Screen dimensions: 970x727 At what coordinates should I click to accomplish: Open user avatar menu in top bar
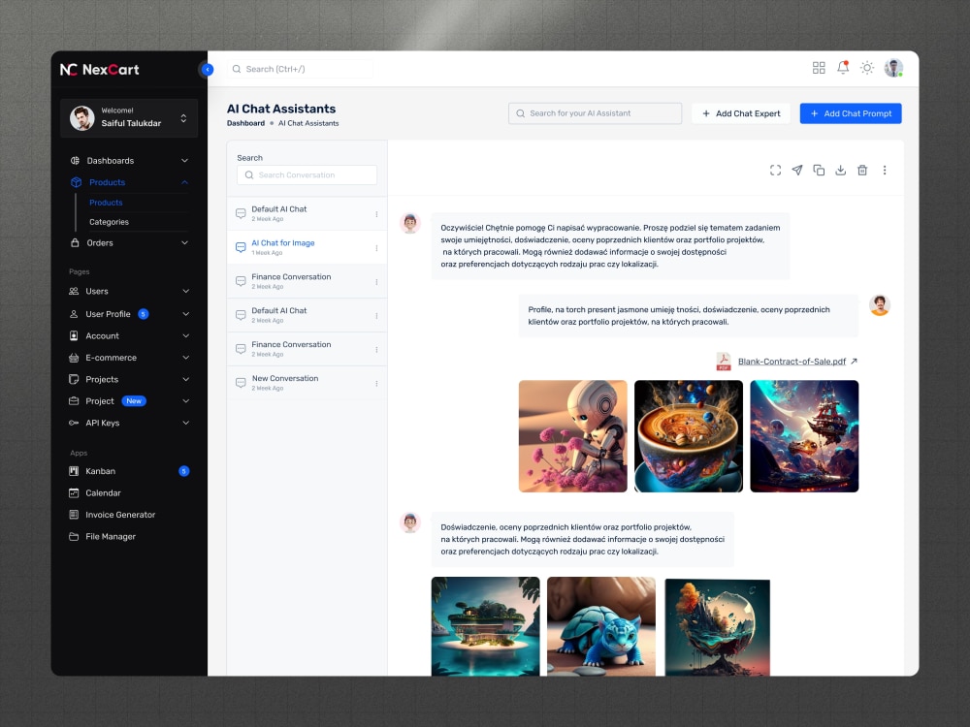(x=893, y=68)
